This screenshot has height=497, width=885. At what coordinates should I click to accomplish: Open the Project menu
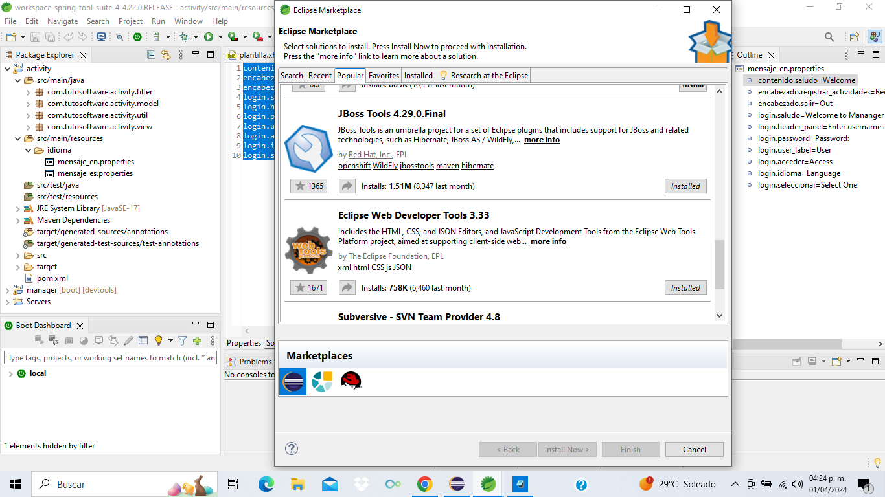click(130, 21)
